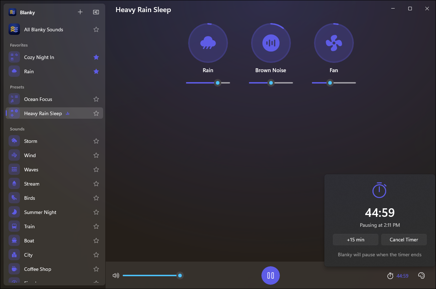Select the Waves label in Sounds list
Screen dimensions: 436x289
tap(31, 170)
